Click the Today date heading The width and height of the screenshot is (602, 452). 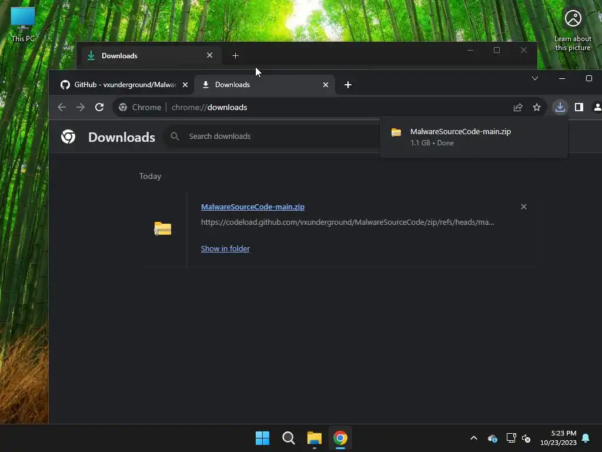(x=150, y=176)
